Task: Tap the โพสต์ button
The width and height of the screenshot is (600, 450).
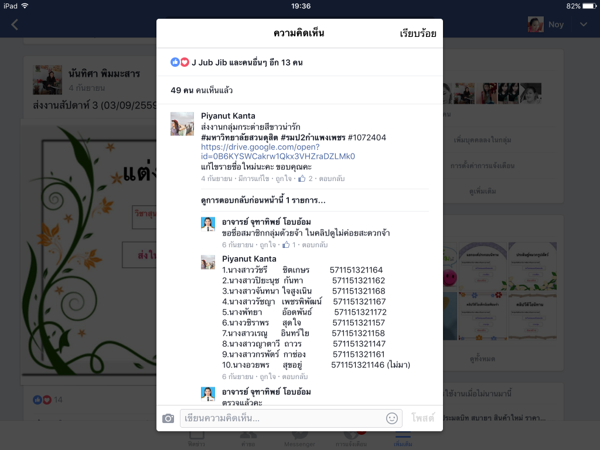Action: point(423,418)
